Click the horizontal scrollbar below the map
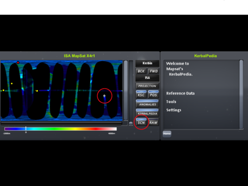The width and height of the screenshot is (248, 186). click(62, 123)
